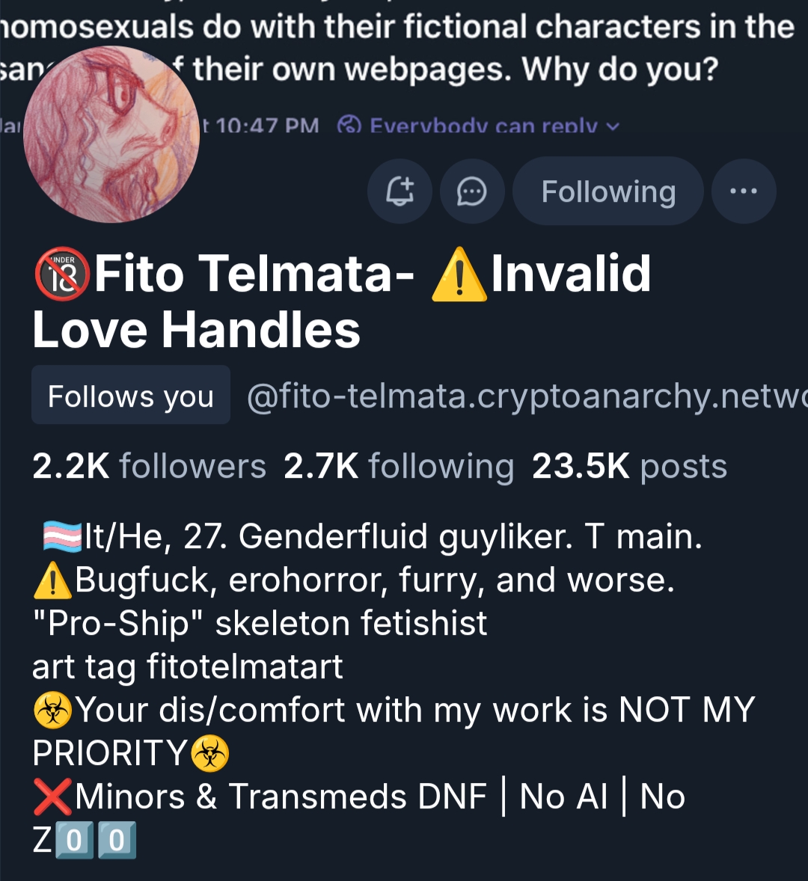Open the round profile avatar picture
The image size is (808, 881).
(x=111, y=135)
